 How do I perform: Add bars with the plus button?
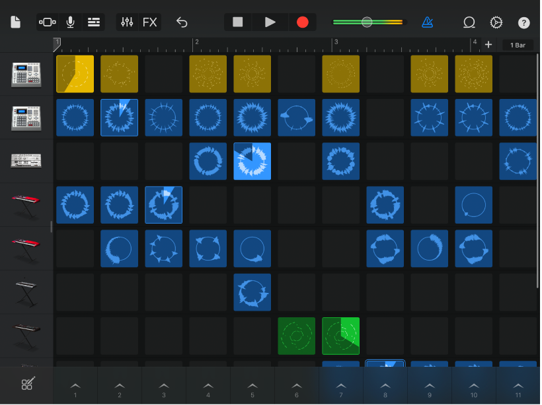coord(488,45)
